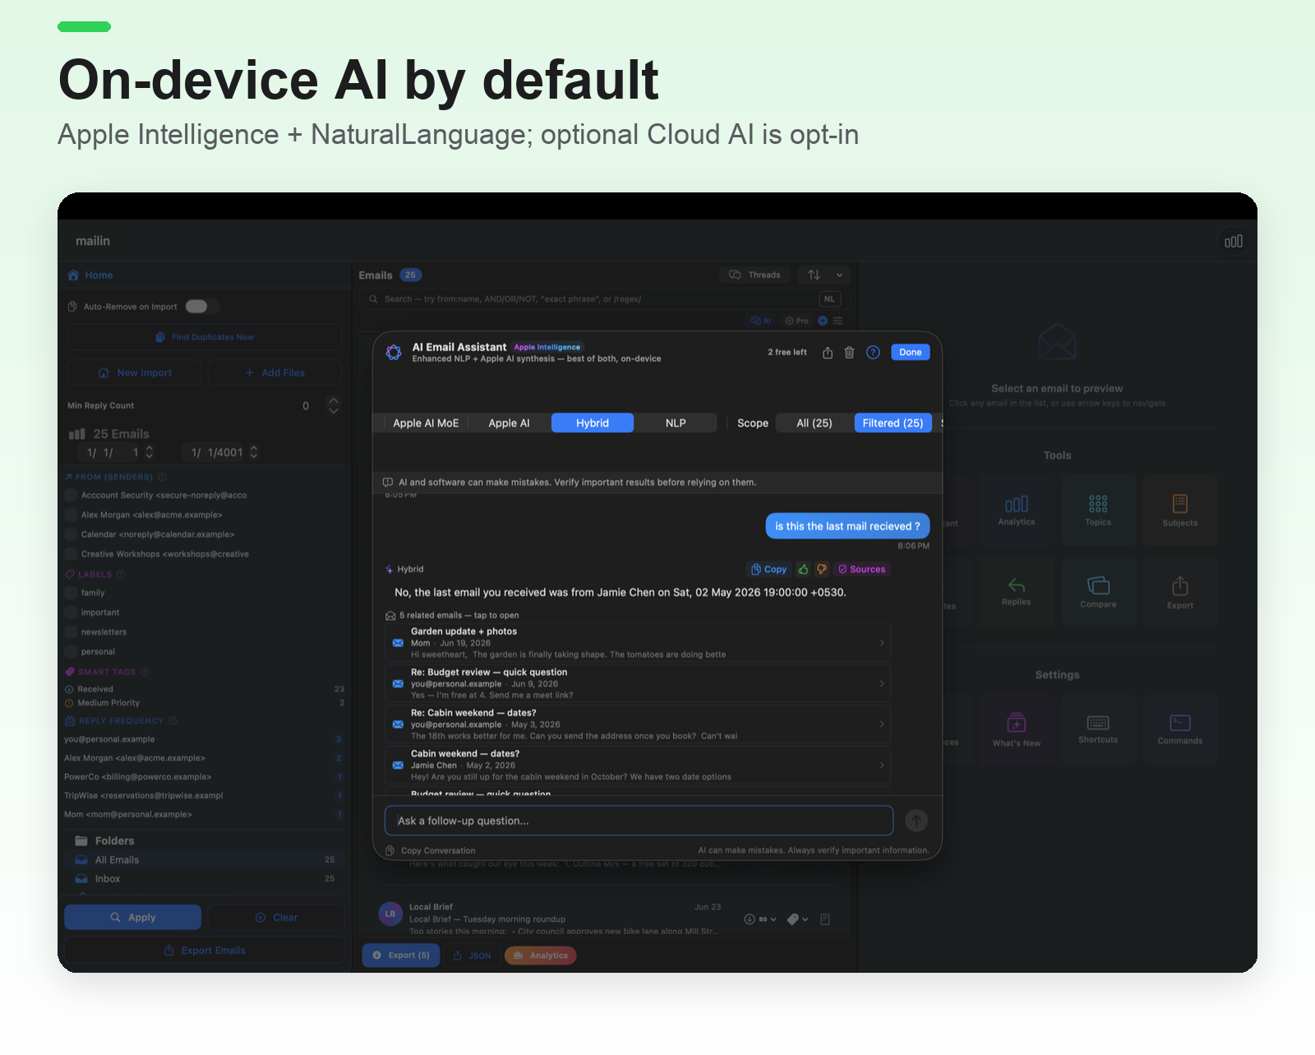
Task: Check the personal label checkbox
Action: click(71, 652)
